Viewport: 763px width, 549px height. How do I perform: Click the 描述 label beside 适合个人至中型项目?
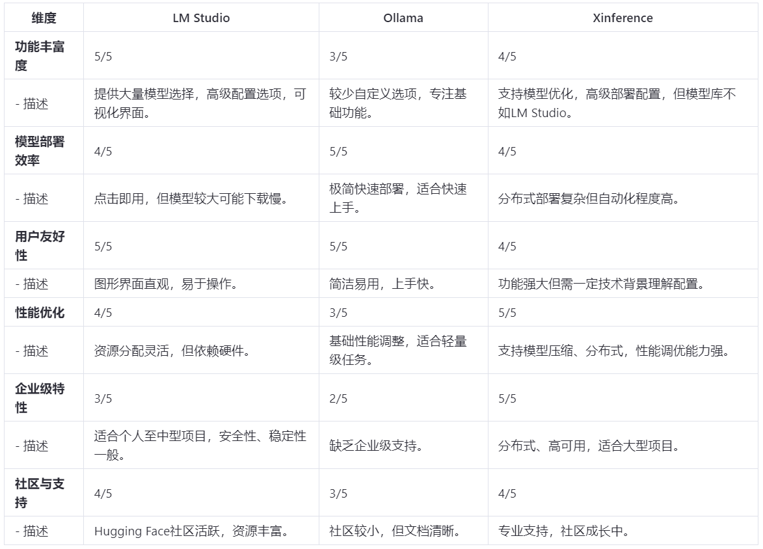click(32, 446)
